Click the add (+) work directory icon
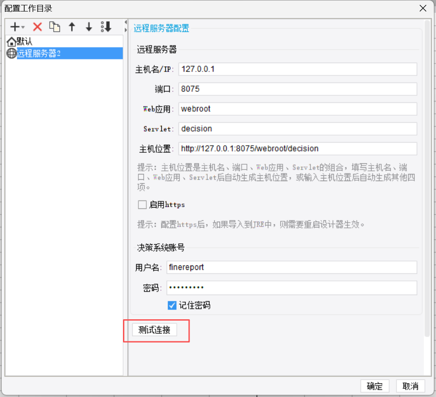The height and width of the screenshot is (397, 436). 15,27
